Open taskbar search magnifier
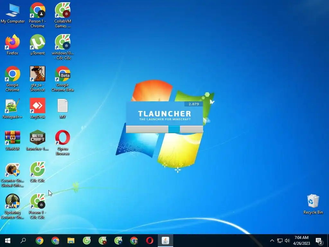This screenshot has height=247, width=329. 23,241
